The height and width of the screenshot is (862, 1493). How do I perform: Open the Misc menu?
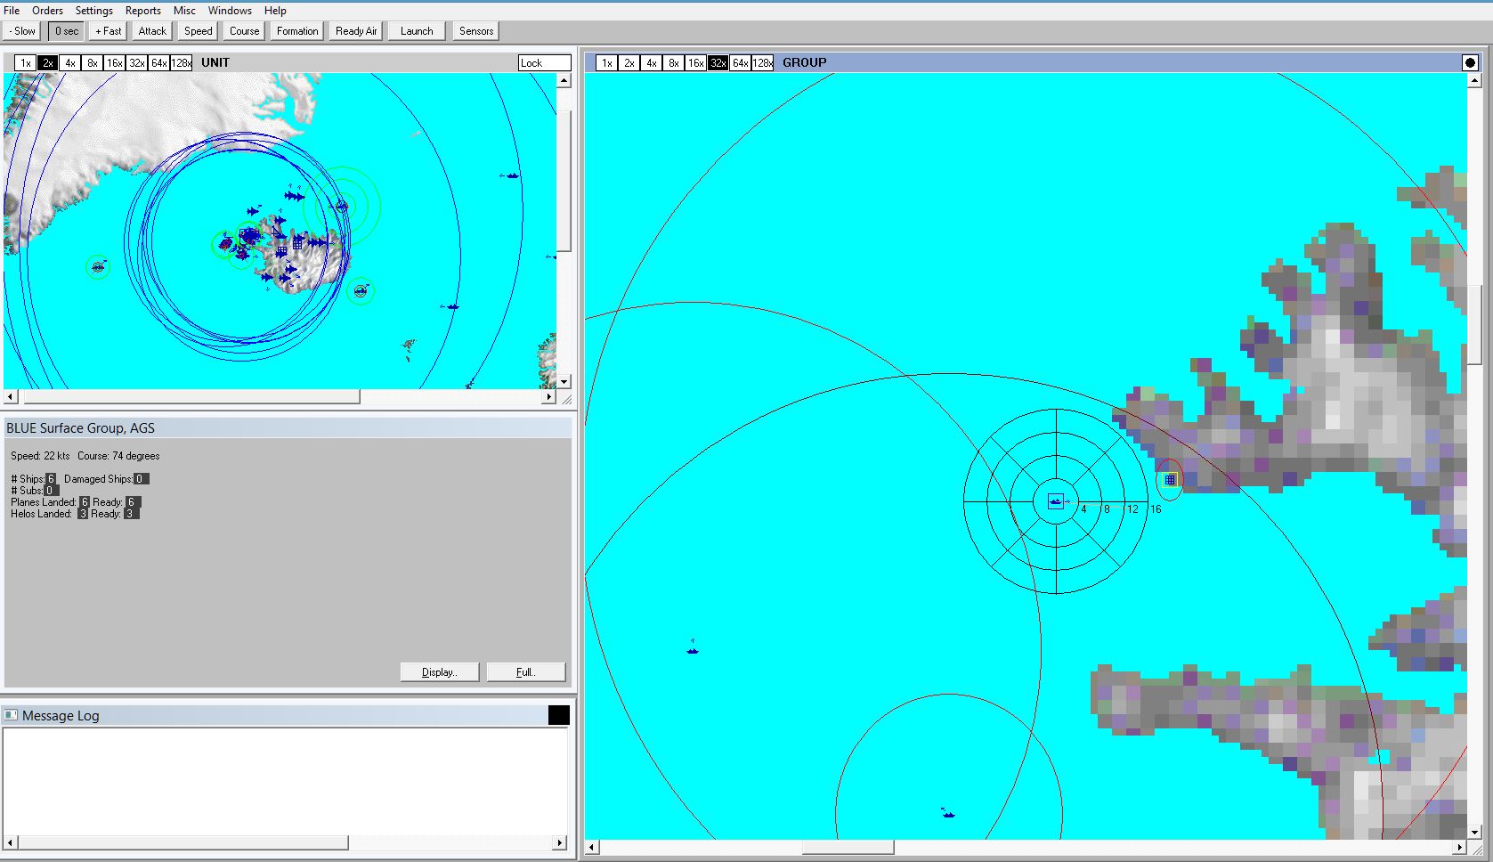(184, 11)
